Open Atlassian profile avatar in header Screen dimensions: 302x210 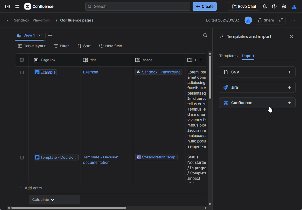[x=294, y=6]
